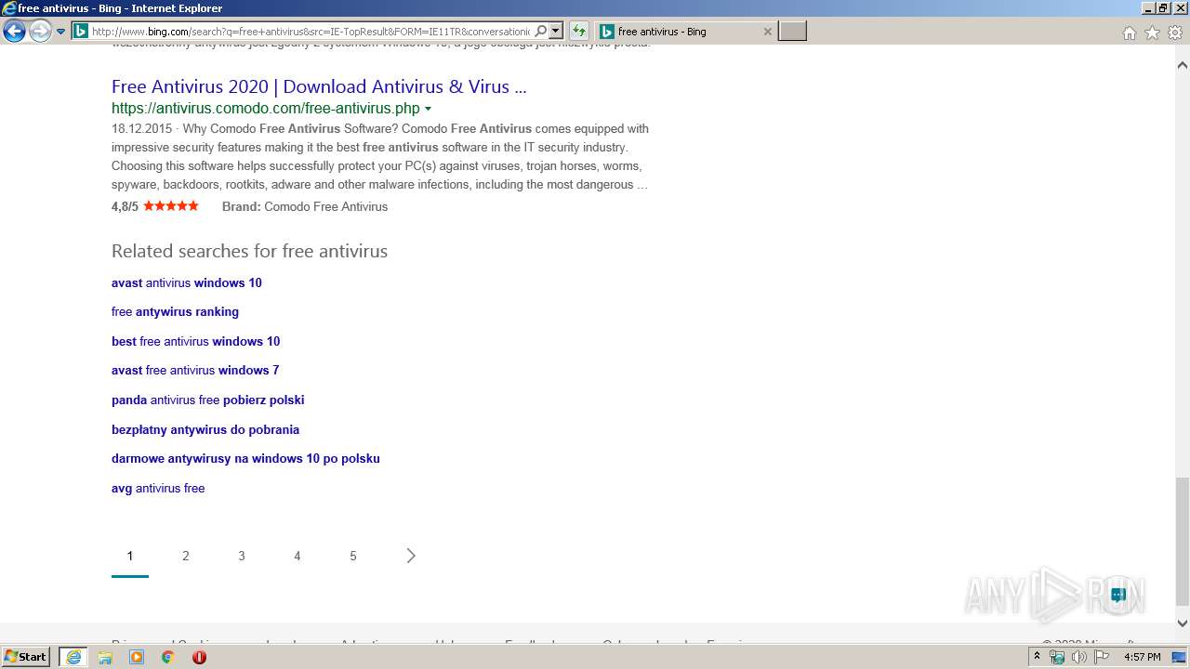Viewport: 1190px width, 669px height.
Task: Click related search 'avast free antivirus windows 7'
Action: click(x=195, y=370)
